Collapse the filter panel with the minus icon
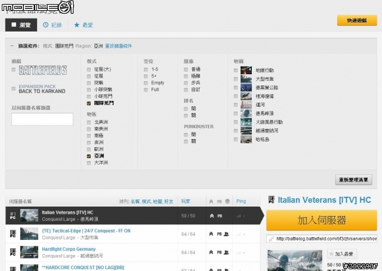Image resolution: width=382 pixels, height=271 pixels. (x=12, y=46)
